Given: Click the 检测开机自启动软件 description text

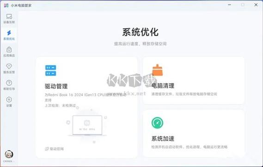Looking at the screenshot, I should click(190, 147).
